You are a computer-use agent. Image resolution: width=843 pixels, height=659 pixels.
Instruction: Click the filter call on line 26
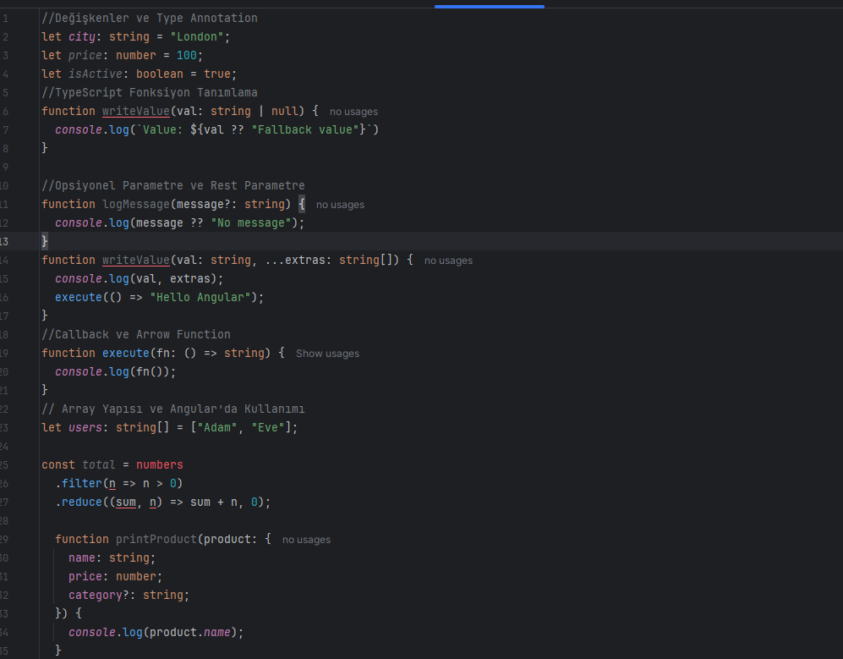coord(81,483)
